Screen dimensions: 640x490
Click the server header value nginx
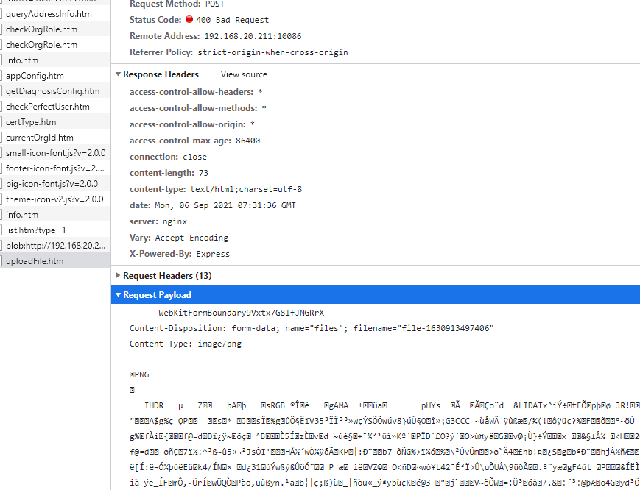[175, 221]
